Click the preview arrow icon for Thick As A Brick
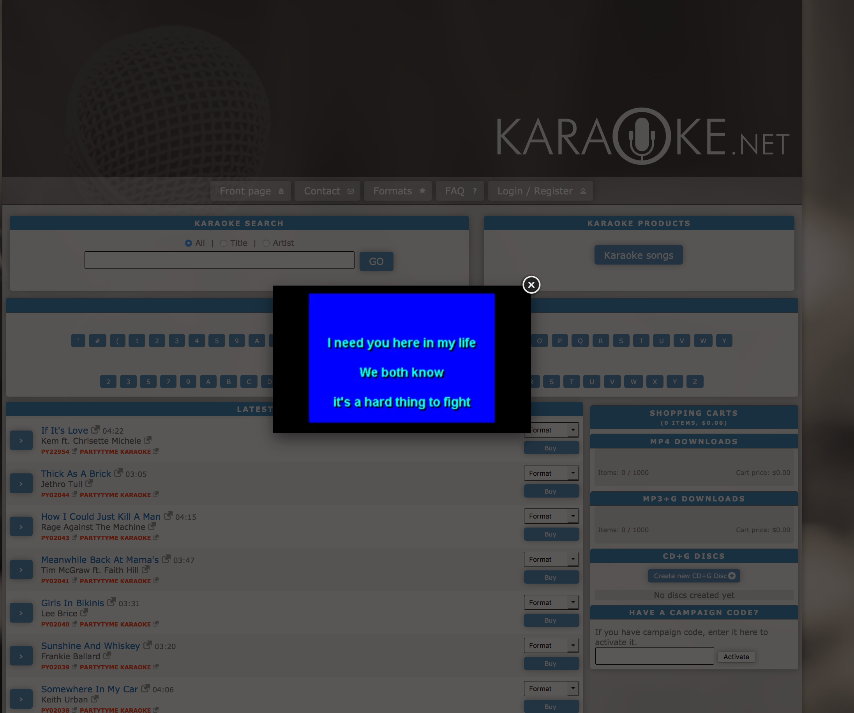This screenshot has width=854, height=713. pyautogui.click(x=21, y=484)
